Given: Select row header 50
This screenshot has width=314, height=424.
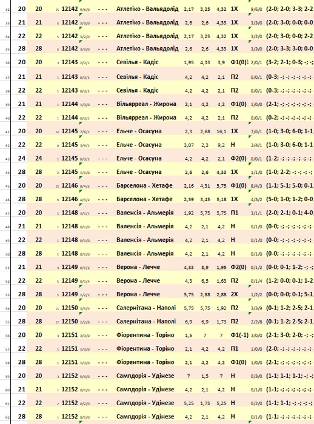Looking at the screenshot, I should click(x=7, y=254).
